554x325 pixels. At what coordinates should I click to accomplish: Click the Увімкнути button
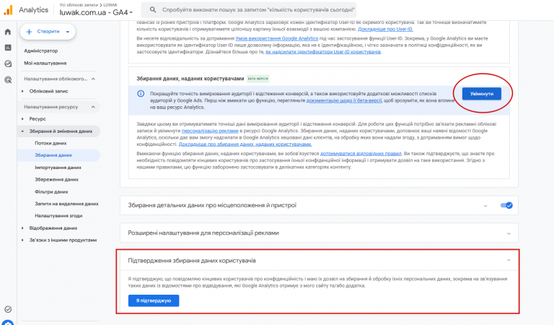coord(482,94)
